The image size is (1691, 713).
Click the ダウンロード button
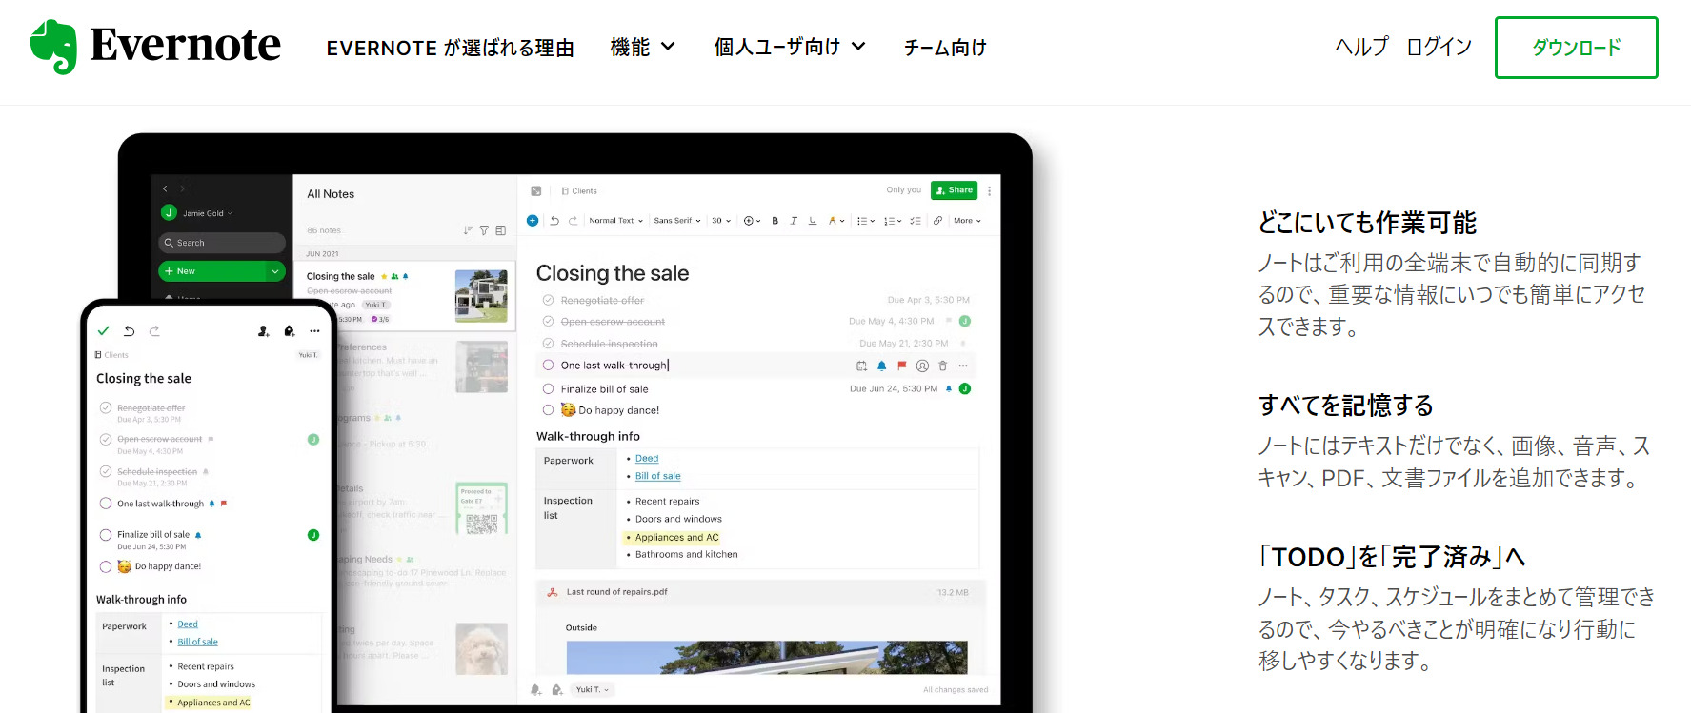click(x=1576, y=48)
